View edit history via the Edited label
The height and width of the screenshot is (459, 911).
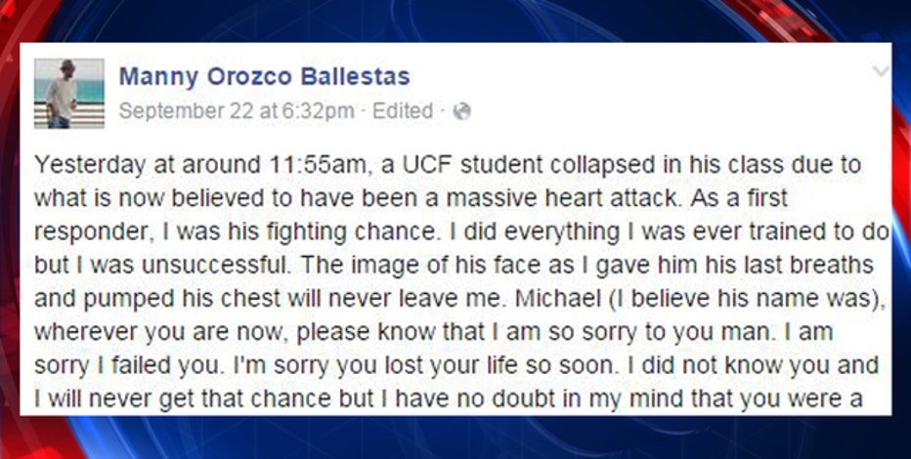[403, 110]
